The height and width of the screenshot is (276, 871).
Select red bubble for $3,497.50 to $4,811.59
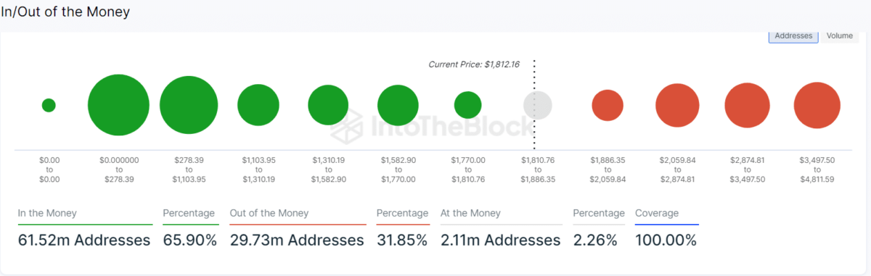(817, 105)
